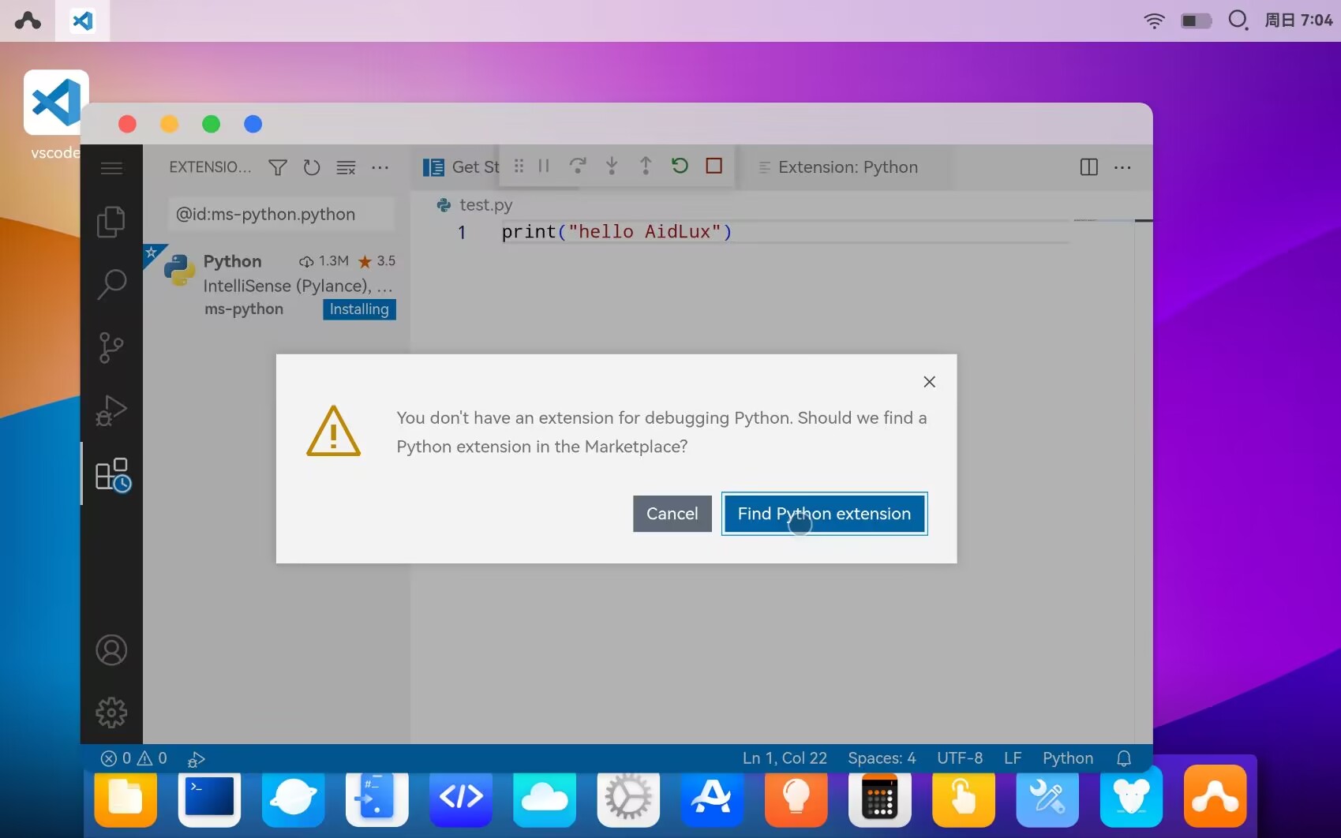1341x838 pixels.
Task: Open the Search view in activity bar
Action: 111,285
